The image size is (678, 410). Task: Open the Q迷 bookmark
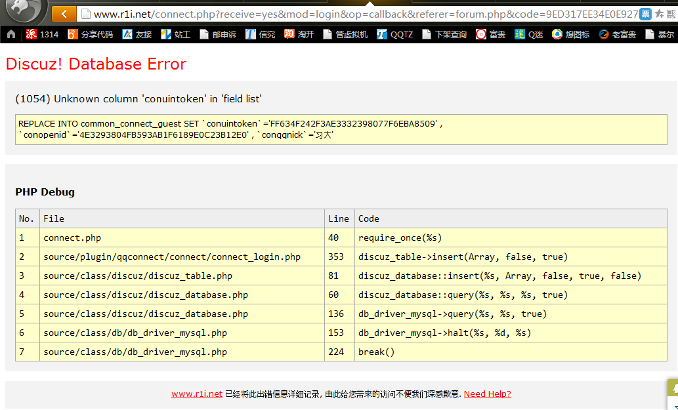[529, 34]
